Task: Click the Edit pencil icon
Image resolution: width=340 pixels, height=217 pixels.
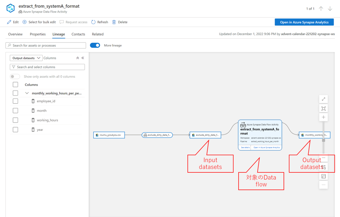Action: tap(9, 22)
